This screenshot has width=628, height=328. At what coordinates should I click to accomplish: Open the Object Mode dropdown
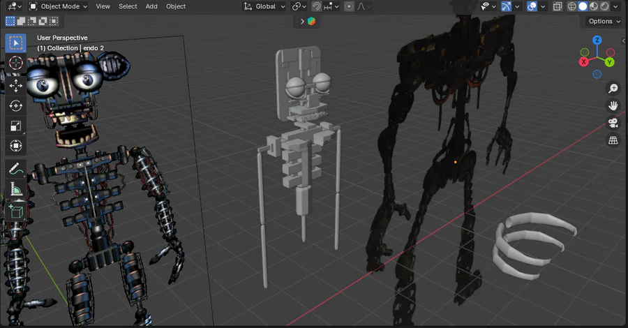(x=59, y=6)
